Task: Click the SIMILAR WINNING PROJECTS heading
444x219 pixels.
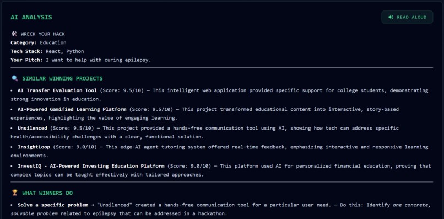Action: tap(63, 78)
